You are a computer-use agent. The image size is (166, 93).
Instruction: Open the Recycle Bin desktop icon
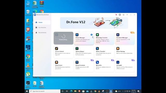tap(28, 13)
